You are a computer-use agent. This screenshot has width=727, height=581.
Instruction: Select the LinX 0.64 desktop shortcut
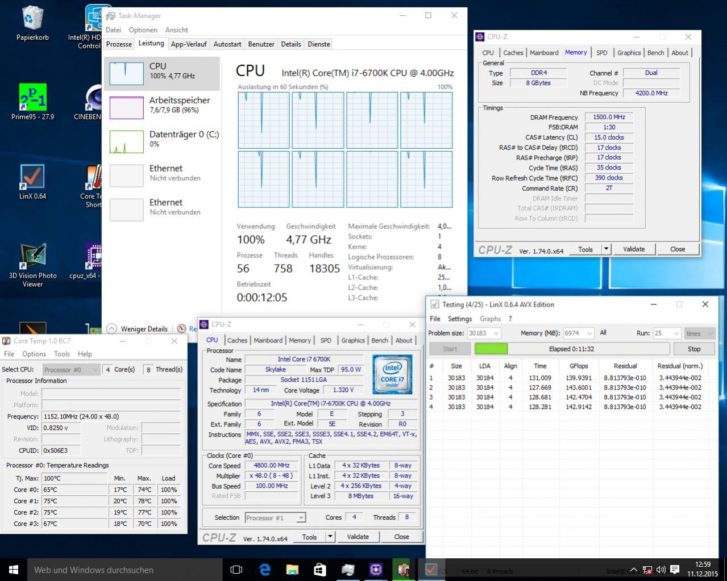click(x=32, y=182)
